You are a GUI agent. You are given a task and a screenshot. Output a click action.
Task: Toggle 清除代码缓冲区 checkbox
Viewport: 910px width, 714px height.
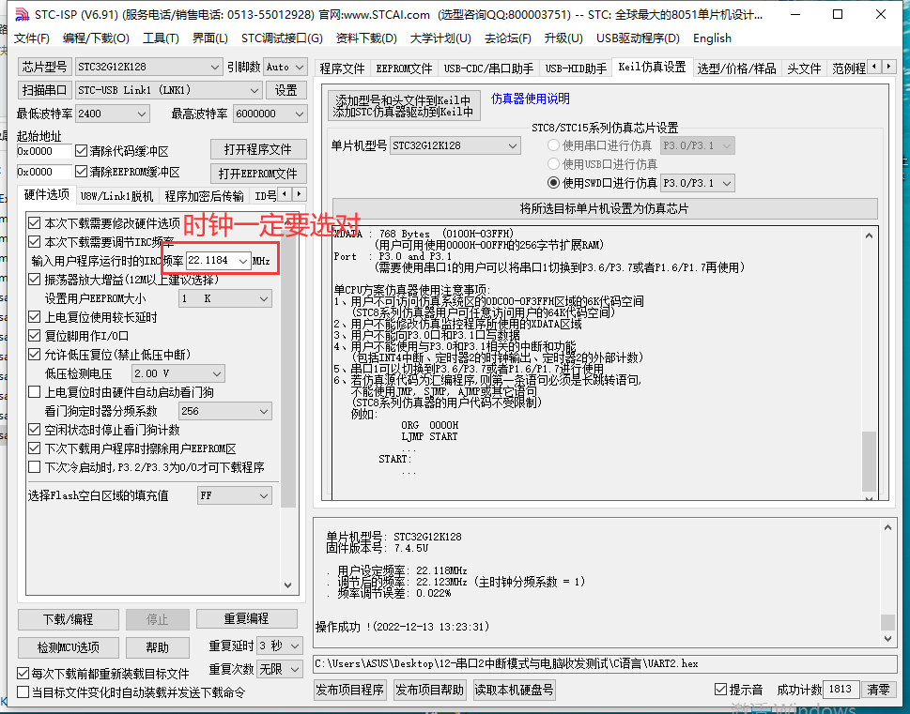(x=82, y=151)
